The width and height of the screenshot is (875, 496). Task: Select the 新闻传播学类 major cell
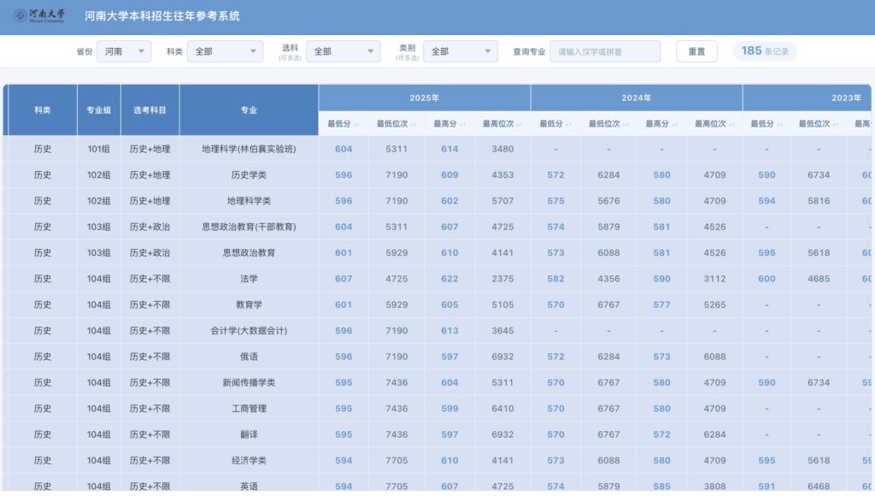coord(249,382)
